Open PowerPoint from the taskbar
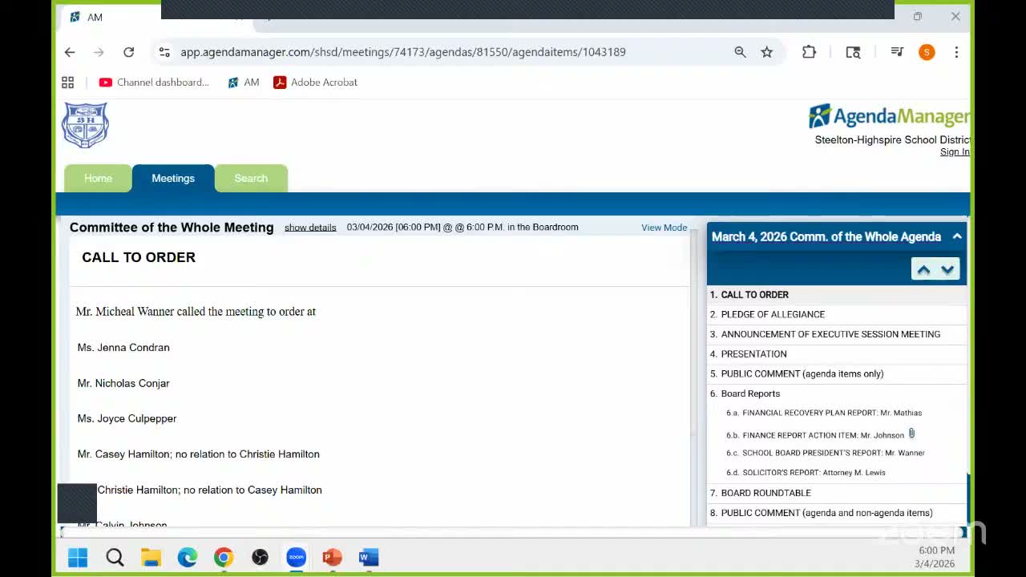1026x577 pixels. (333, 558)
